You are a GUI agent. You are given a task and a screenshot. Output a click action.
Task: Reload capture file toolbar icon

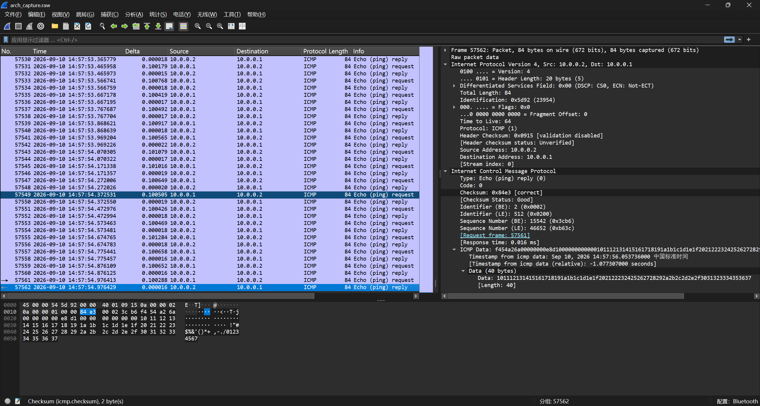click(88, 26)
